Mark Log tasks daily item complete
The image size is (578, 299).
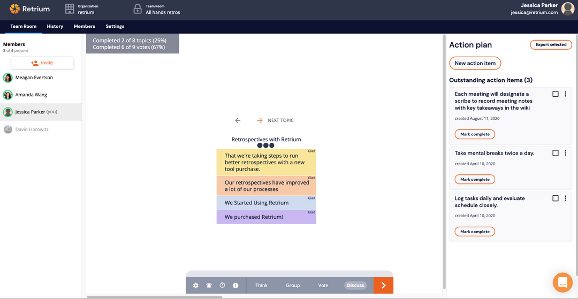[x=475, y=232]
